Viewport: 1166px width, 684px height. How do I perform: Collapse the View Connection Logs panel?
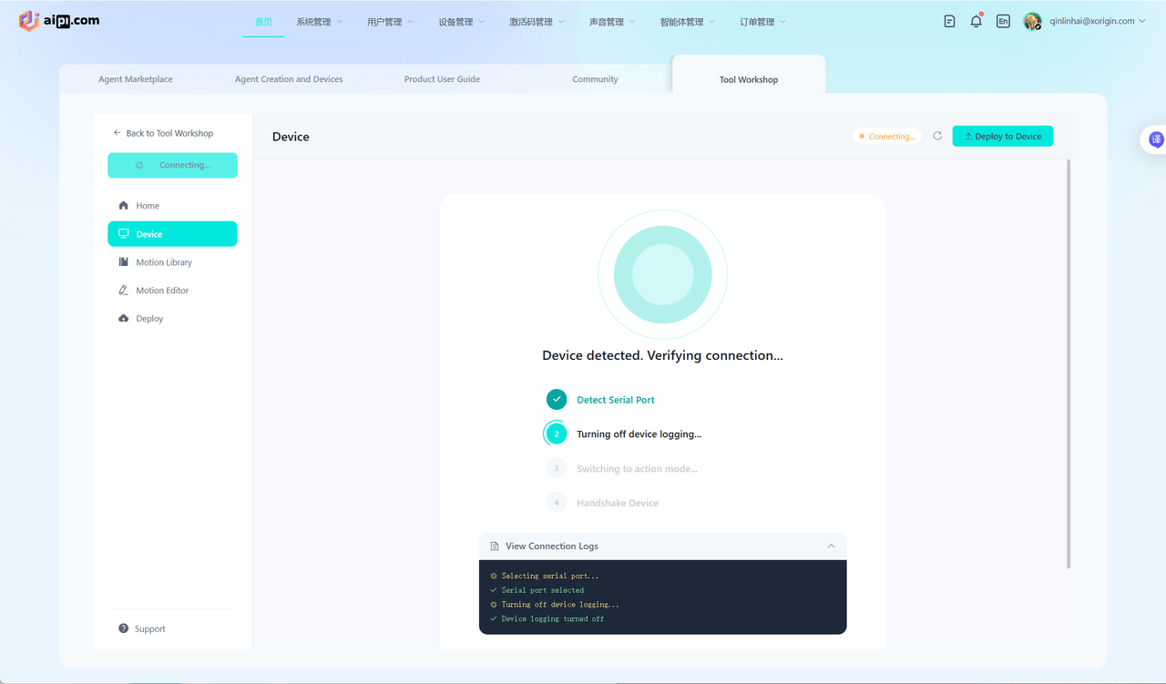click(x=831, y=546)
